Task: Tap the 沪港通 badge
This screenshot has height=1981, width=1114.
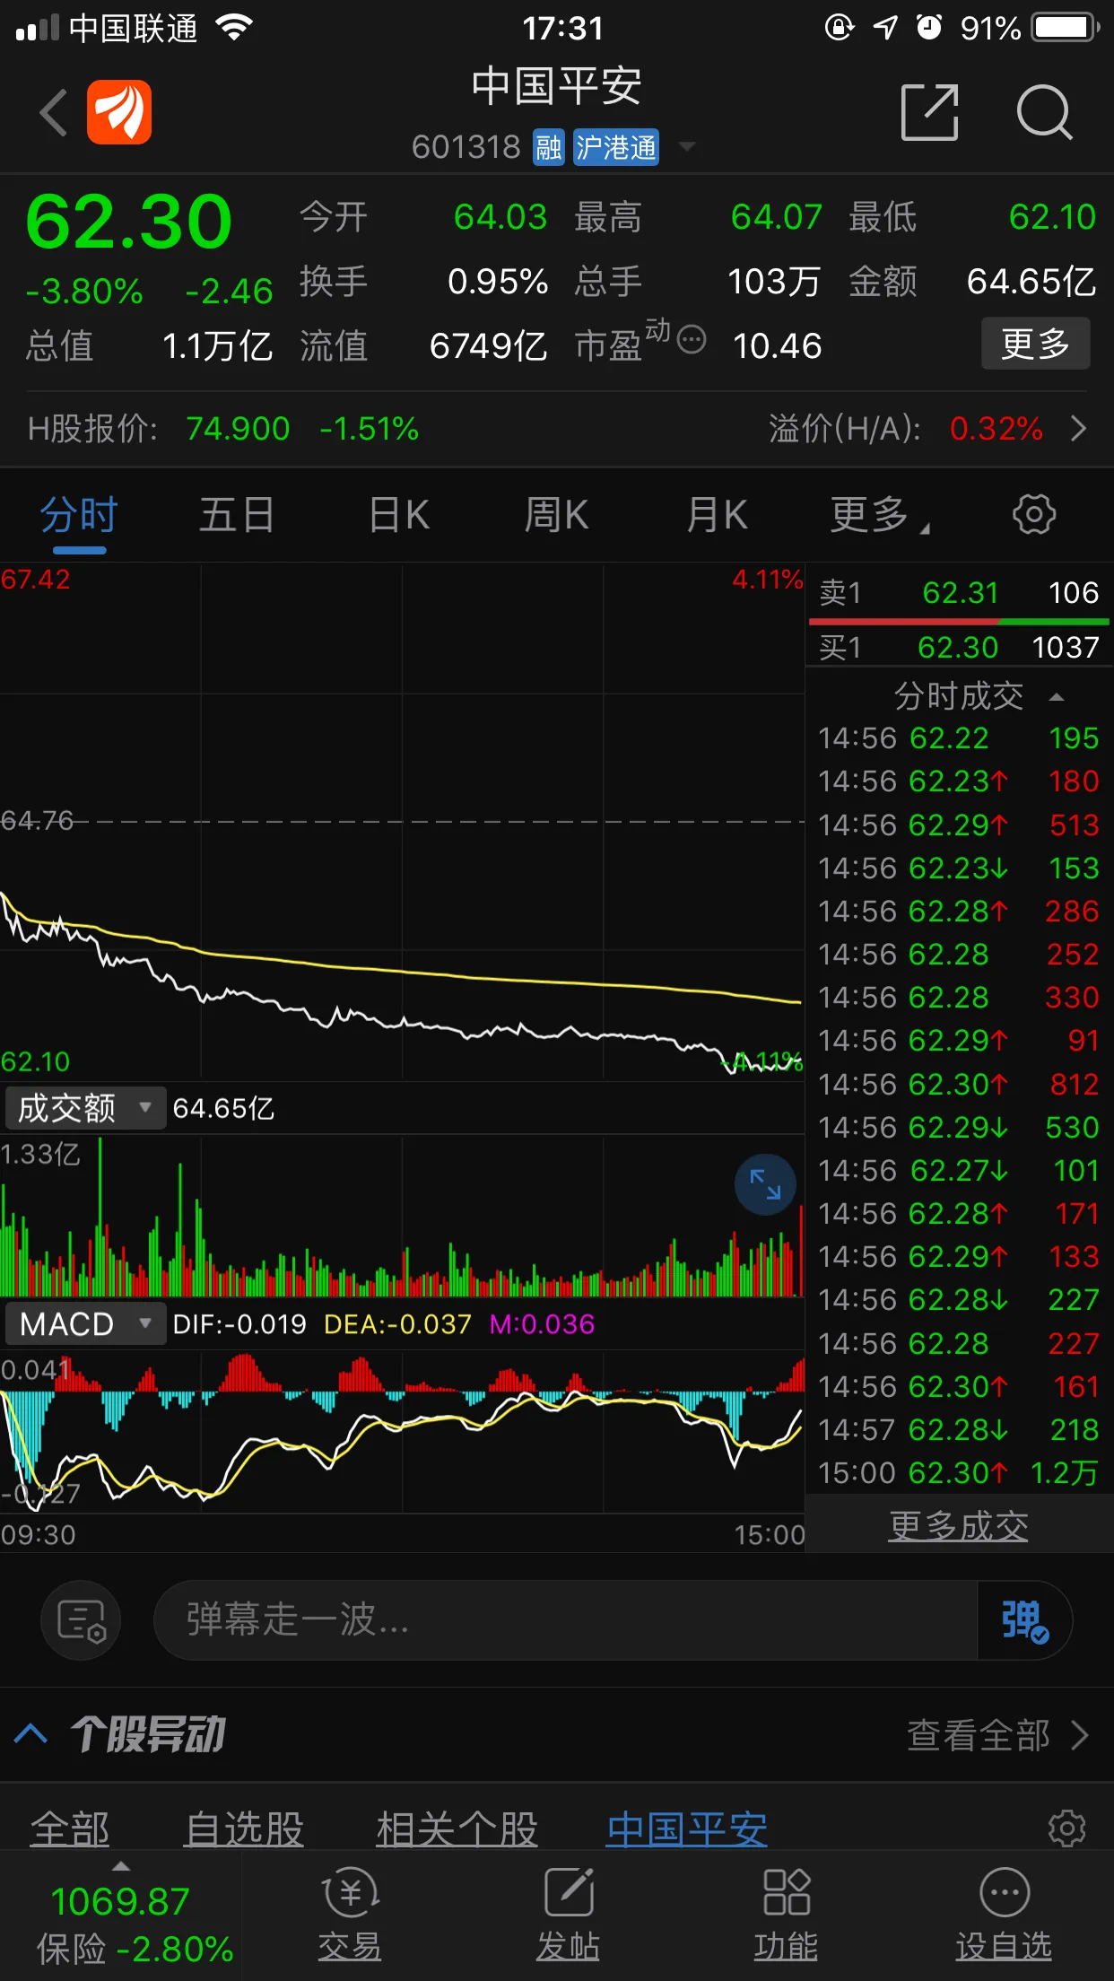Action: click(616, 147)
